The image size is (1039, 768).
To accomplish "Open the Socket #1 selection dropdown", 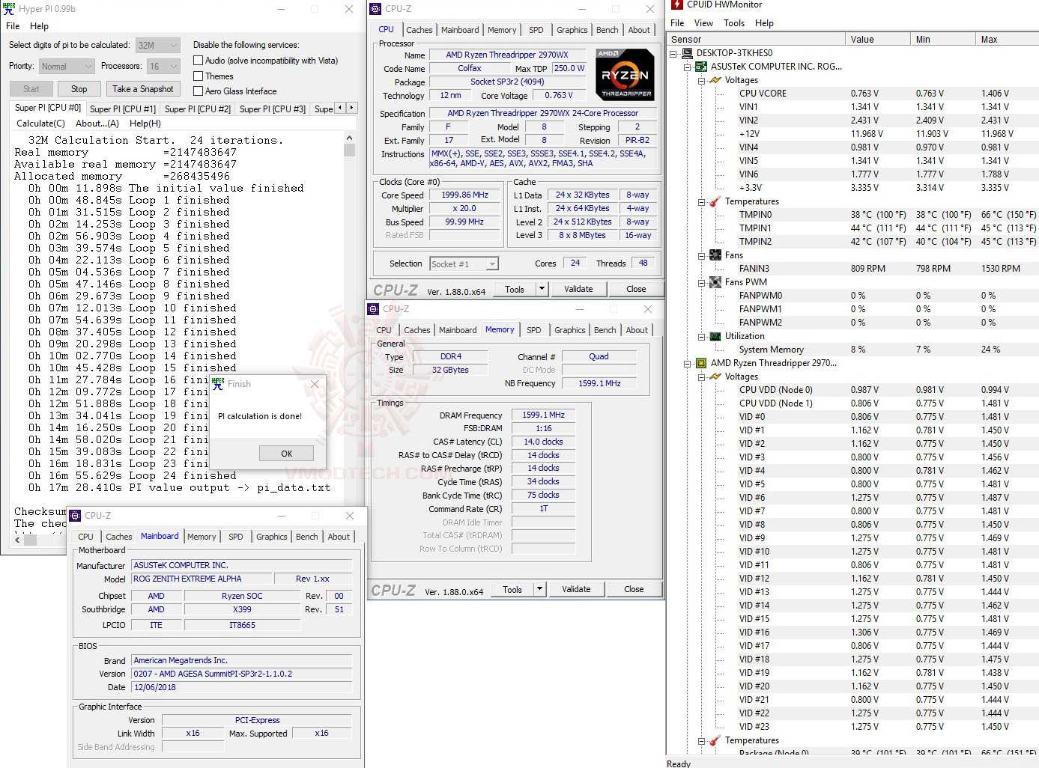I will [464, 264].
